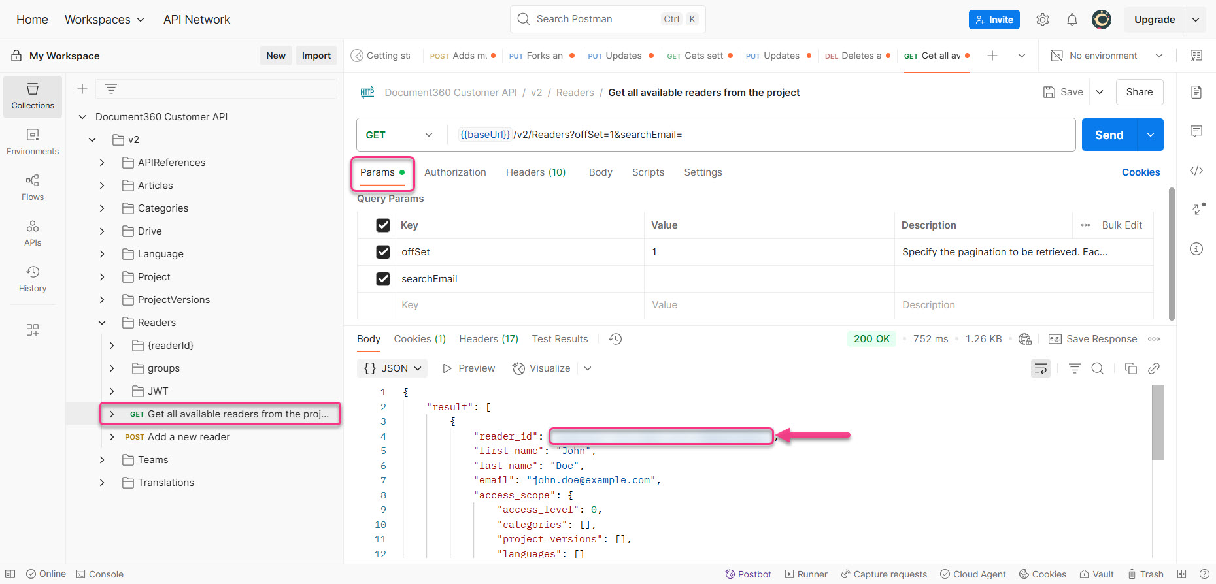The height and width of the screenshot is (584, 1216).
Task: Click Bulk Edit for query params
Action: click(1122, 225)
